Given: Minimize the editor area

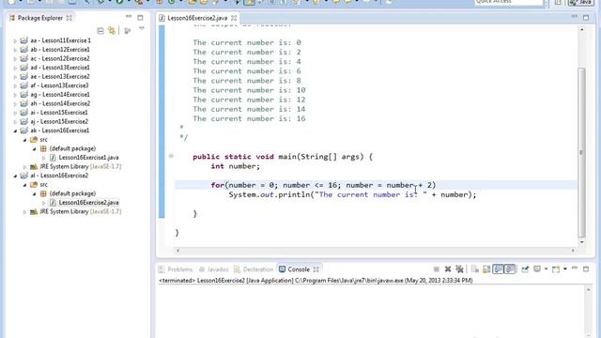Looking at the screenshot, I should 574,17.
